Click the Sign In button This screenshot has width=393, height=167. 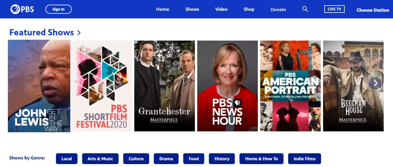(59, 9)
